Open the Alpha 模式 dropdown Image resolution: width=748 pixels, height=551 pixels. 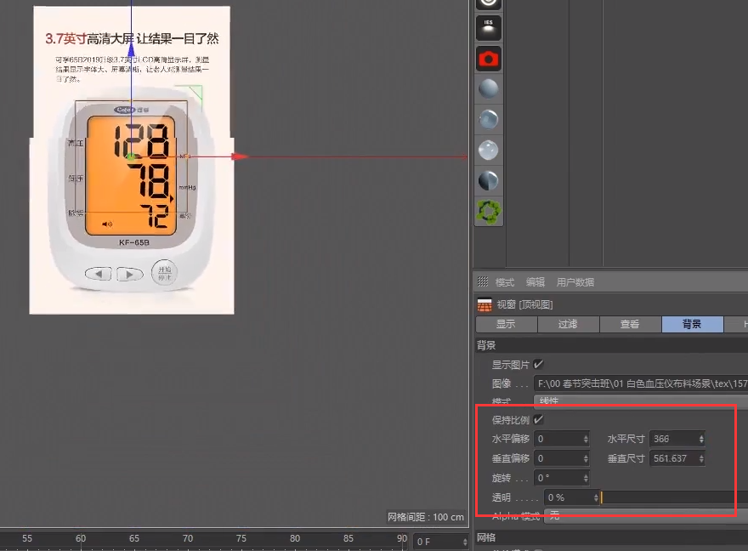[x=646, y=514]
